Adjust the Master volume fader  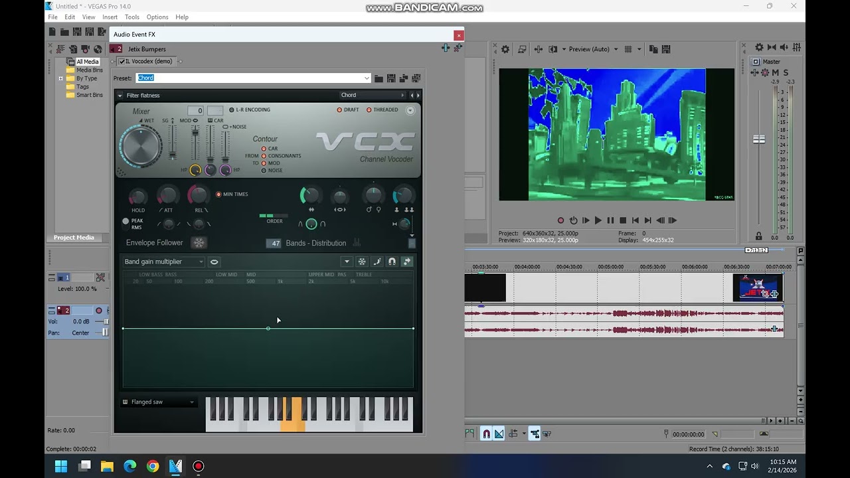[x=758, y=139]
